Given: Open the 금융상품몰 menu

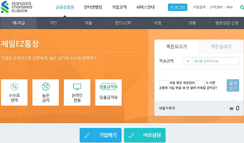Looking at the screenshot, I should click(x=65, y=7).
